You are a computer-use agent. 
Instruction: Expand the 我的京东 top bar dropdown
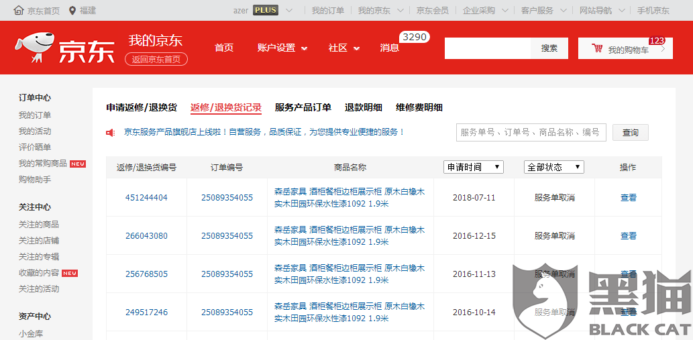[401, 11]
